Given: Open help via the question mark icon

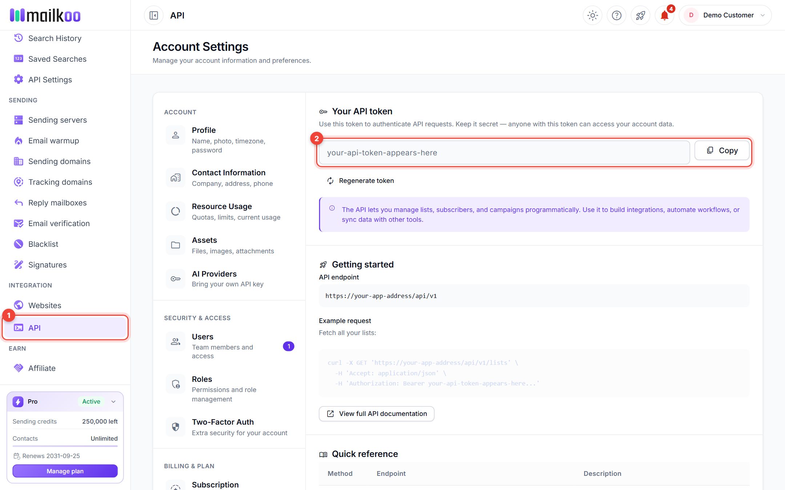Looking at the screenshot, I should point(616,15).
